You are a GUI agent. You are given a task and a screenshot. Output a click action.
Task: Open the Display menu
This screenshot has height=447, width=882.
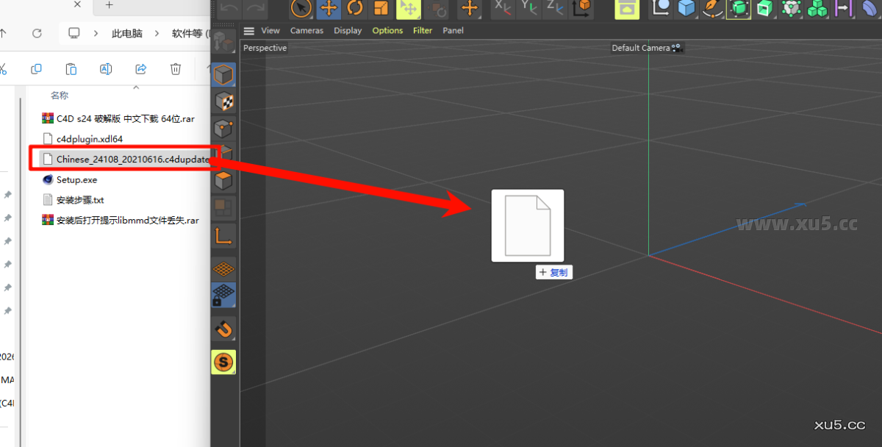coord(348,30)
